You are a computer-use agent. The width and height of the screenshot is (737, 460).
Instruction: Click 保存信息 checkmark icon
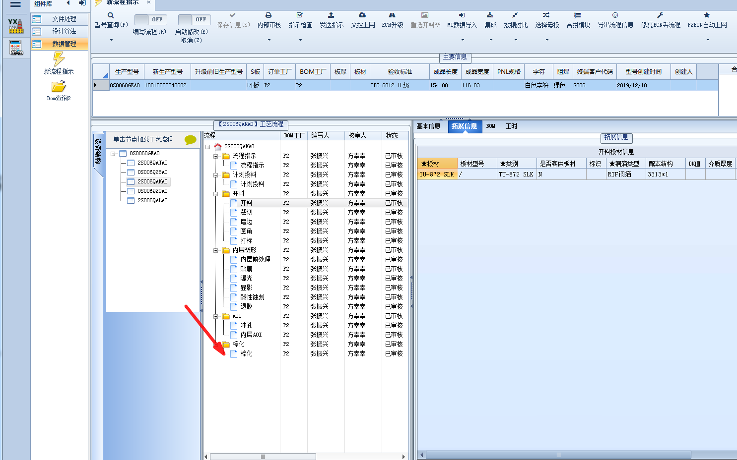point(233,15)
